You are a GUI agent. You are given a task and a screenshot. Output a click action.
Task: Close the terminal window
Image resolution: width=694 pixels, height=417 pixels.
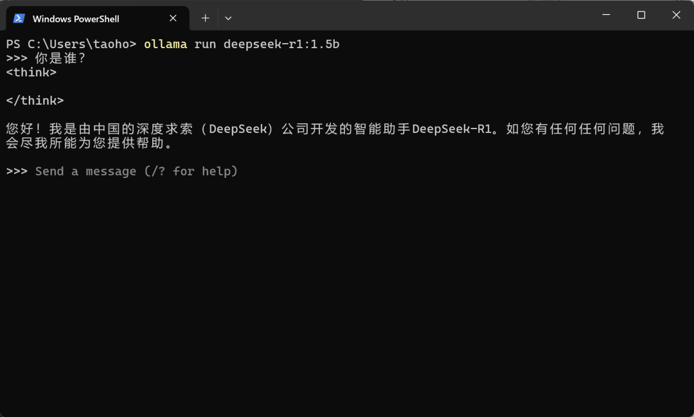[x=676, y=15]
